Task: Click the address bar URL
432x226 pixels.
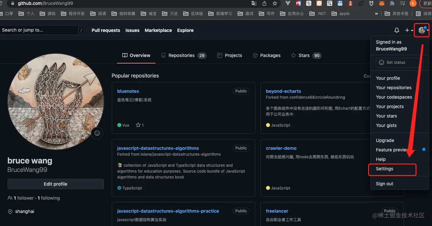Action: (x=45, y=4)
